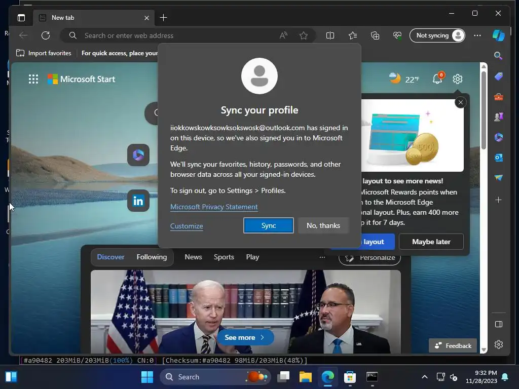The width and height of the screenshot is (519, 389).
Task: Go back with the back arrow
Action: pyautogui.click(x=23, y=35)
